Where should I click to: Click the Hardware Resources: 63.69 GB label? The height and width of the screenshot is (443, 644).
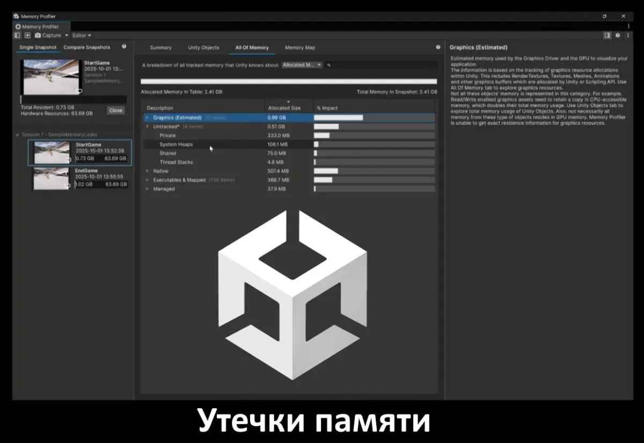[56, 113]
